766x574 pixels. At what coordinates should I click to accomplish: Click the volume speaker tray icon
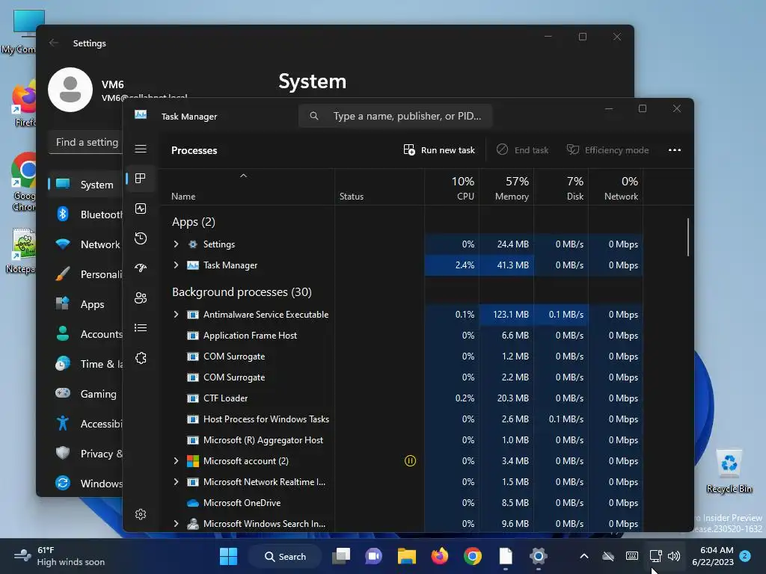674,556
